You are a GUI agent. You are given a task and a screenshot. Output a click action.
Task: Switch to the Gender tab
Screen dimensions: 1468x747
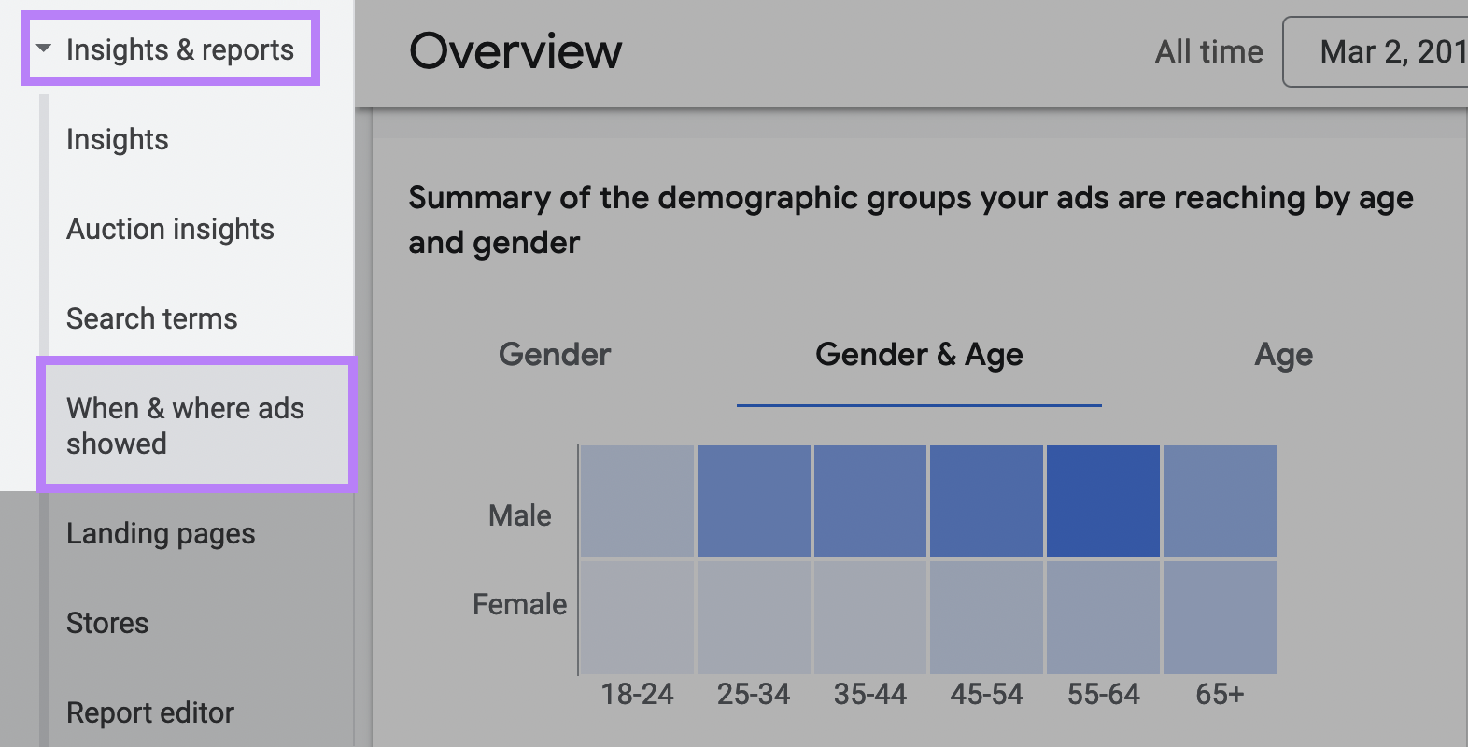(555, 355)
